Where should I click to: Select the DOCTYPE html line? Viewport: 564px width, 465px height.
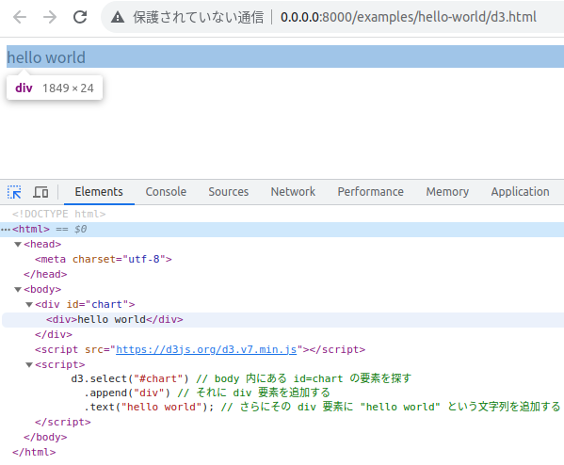click(x=59, y=214)
